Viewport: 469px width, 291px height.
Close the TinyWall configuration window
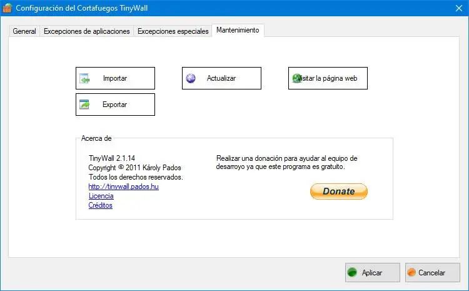(x=459, y=8)
